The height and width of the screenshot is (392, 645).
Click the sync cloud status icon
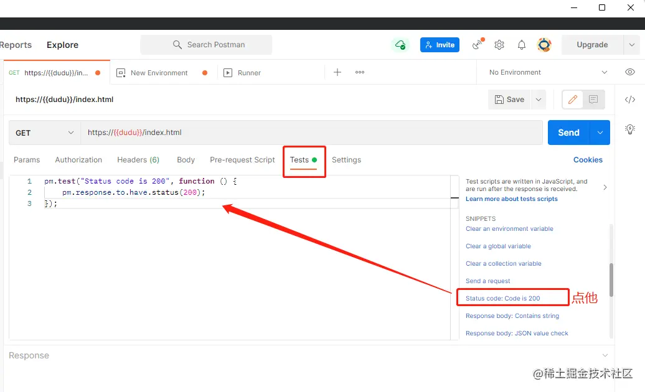[400, 45]
